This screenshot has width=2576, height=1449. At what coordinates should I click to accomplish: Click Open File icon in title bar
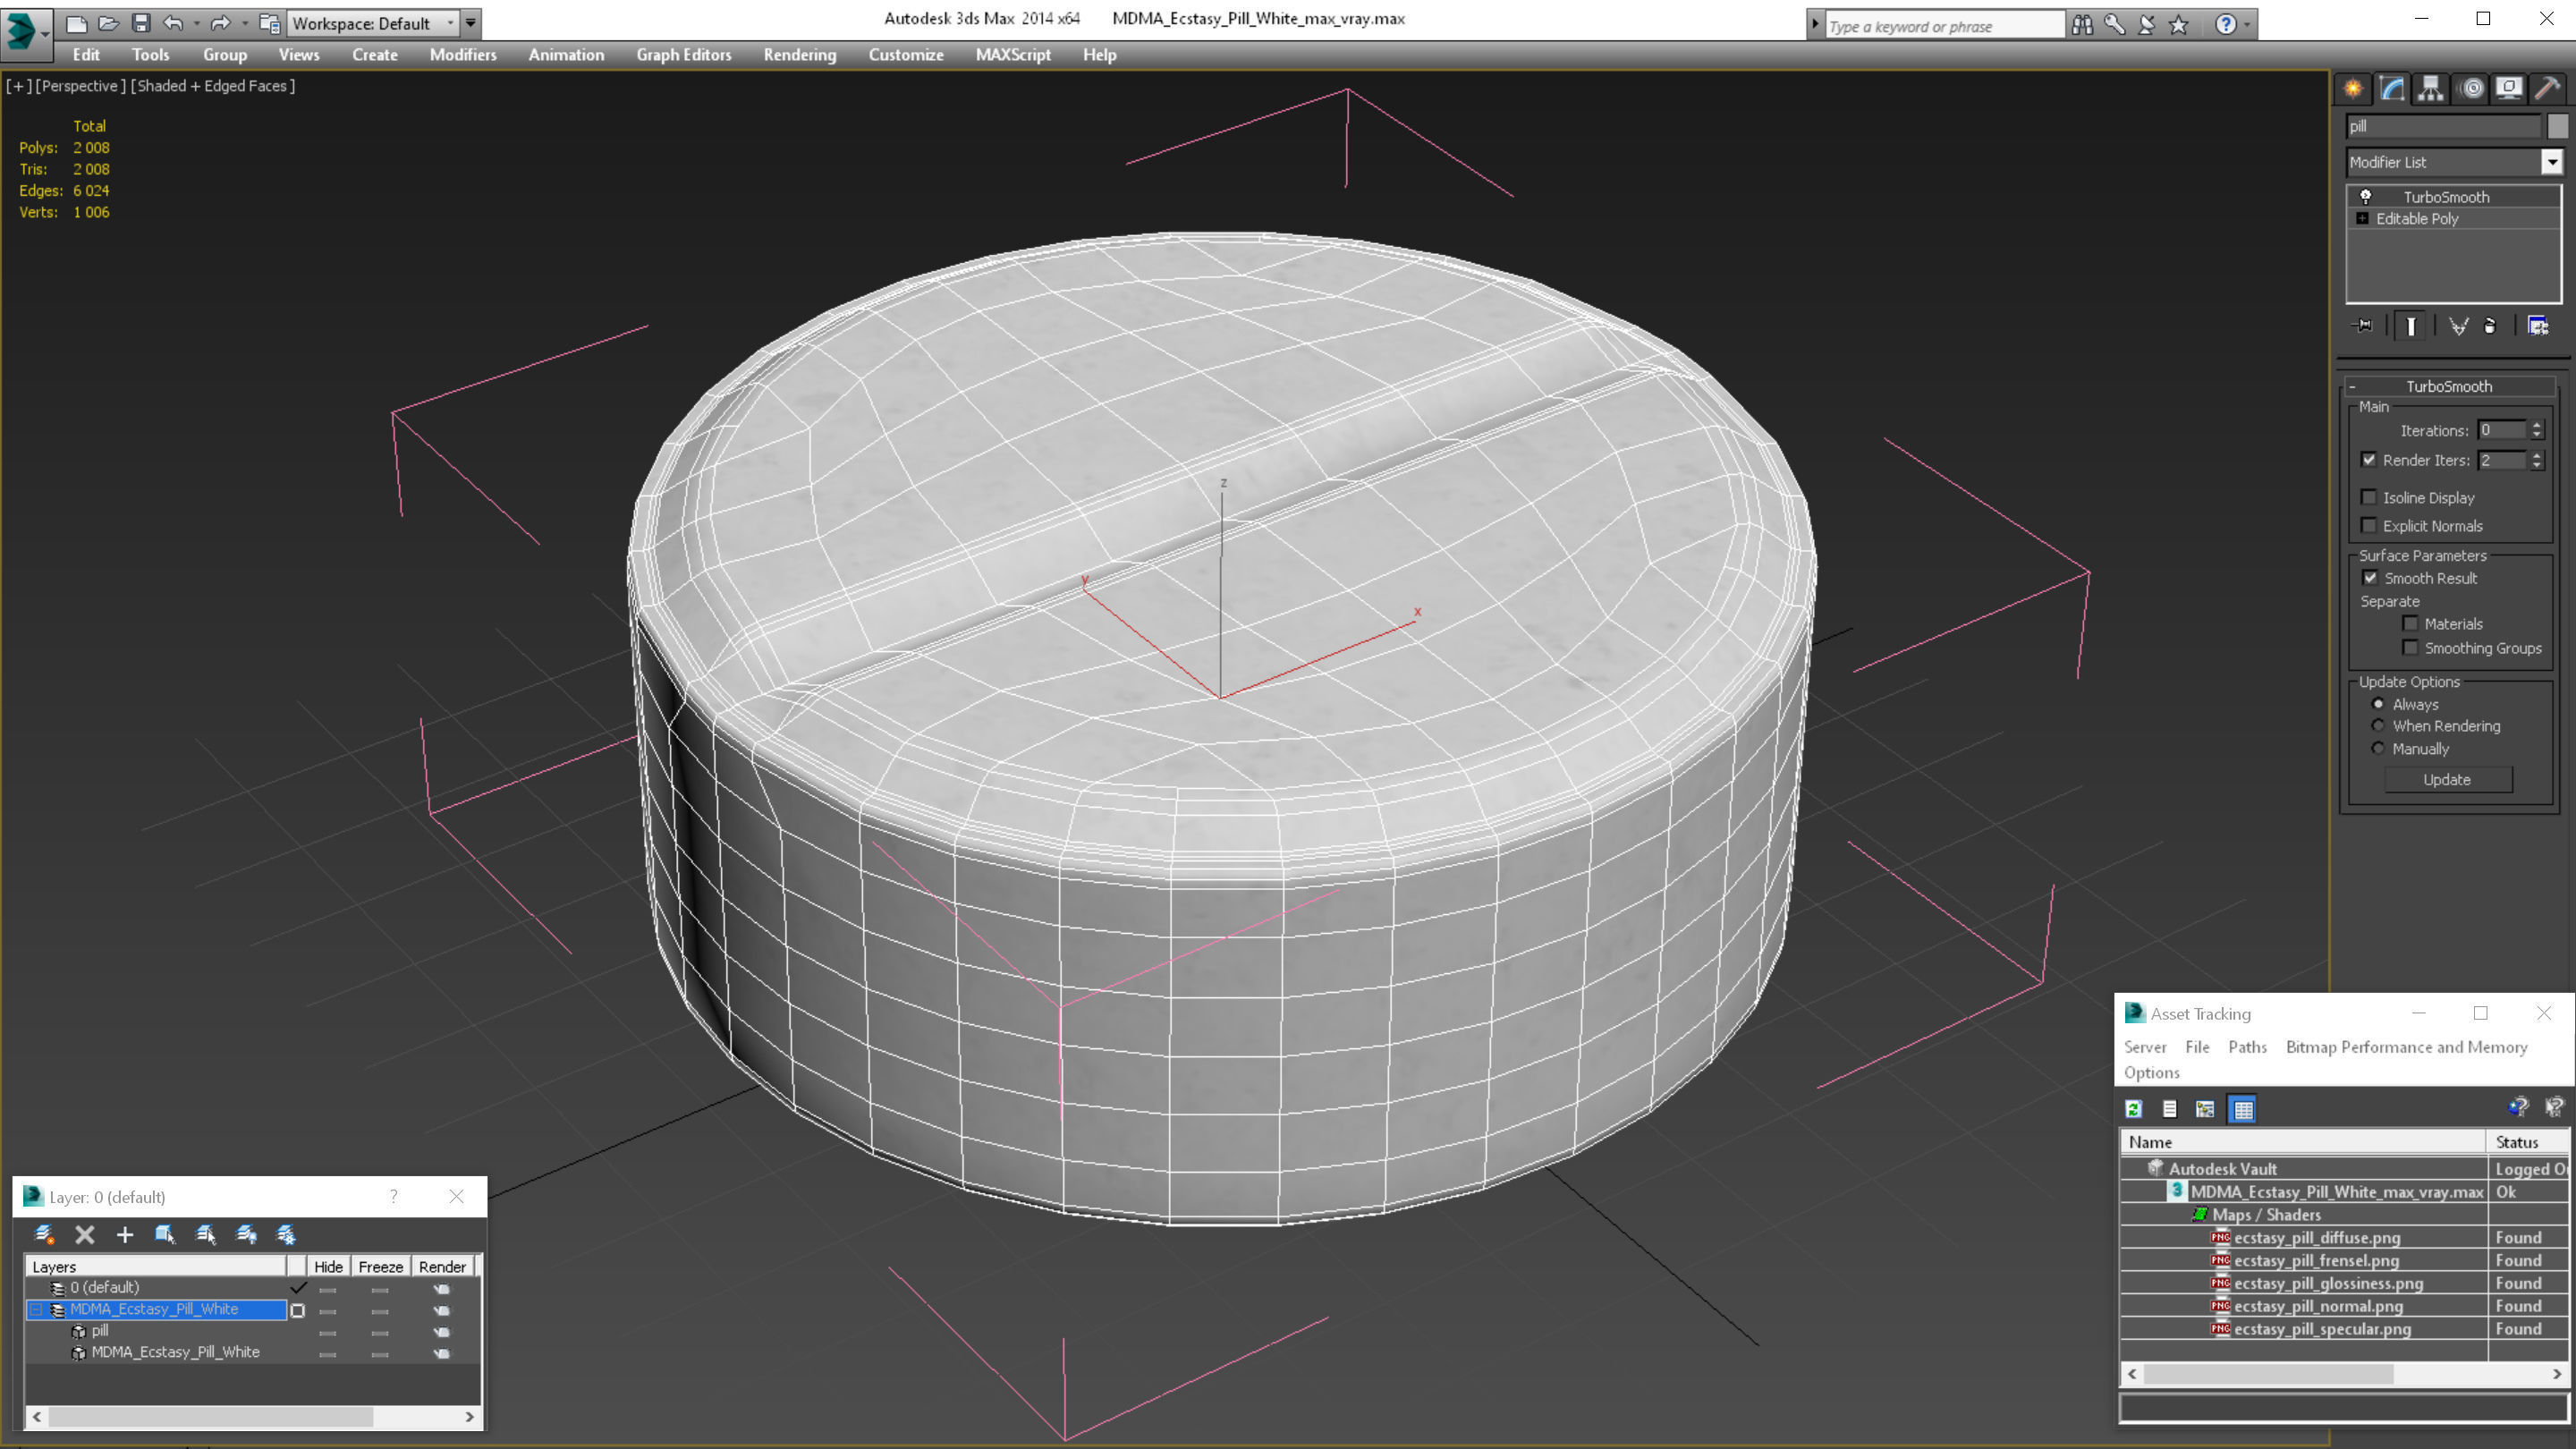click(x=108, y=23)
